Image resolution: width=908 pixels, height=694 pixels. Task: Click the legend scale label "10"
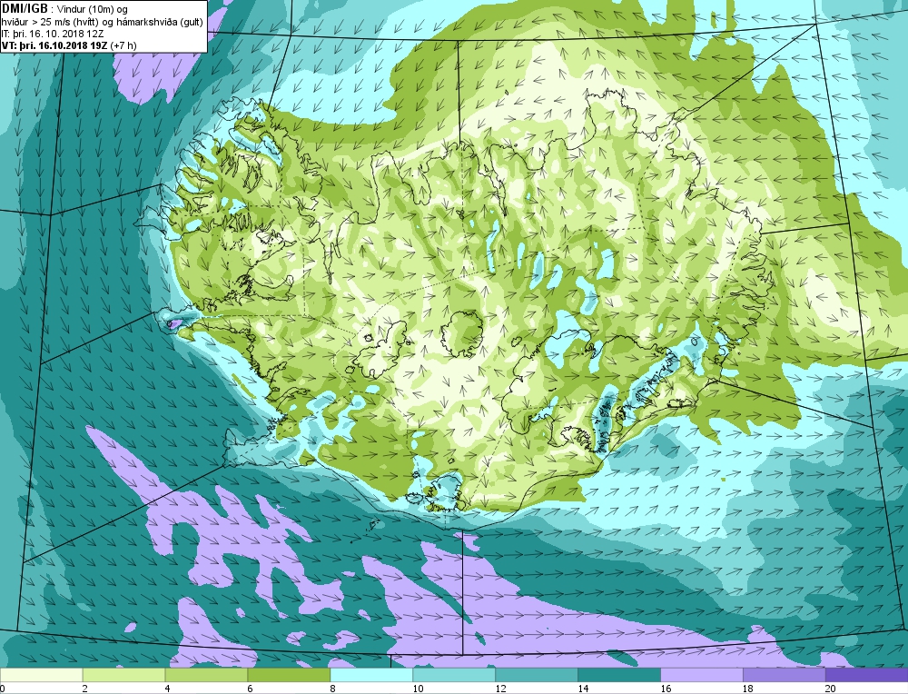418,689
